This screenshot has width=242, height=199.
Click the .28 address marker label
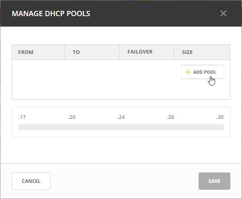[170, 117]
